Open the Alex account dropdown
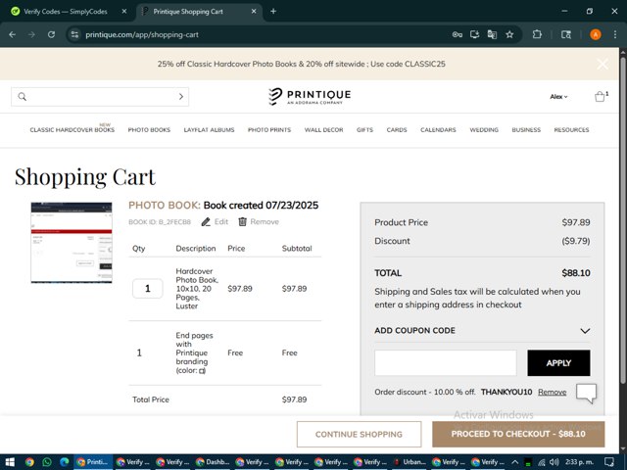 click(558, 97)
